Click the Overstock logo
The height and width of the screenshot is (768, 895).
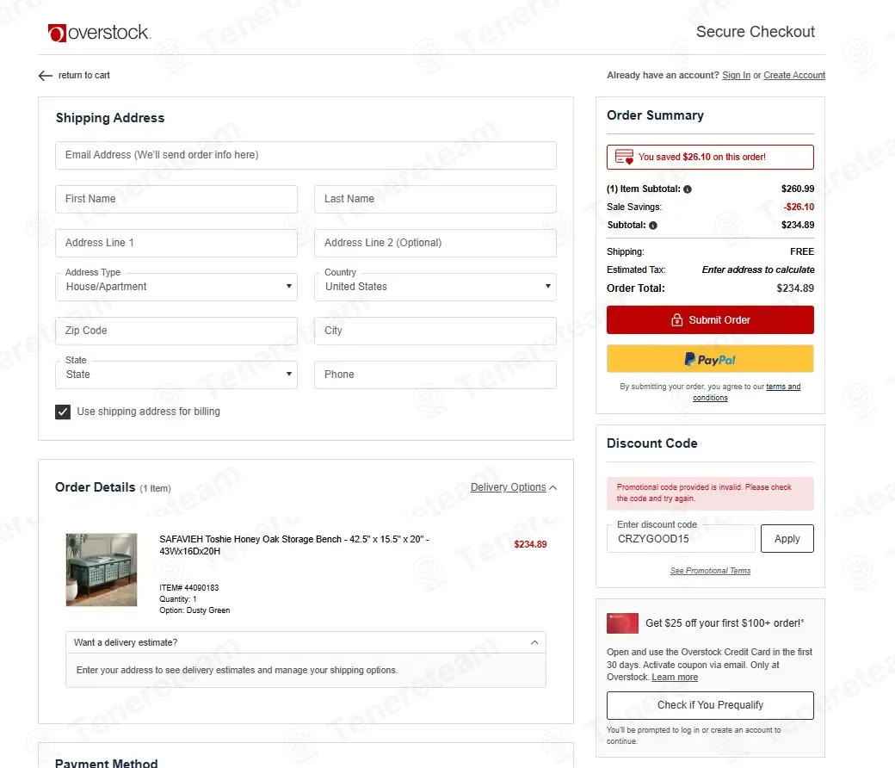[x=99, y=33]
